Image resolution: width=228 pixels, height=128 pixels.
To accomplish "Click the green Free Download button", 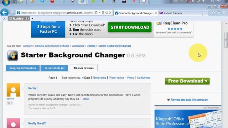I will [x=187, y=81].
